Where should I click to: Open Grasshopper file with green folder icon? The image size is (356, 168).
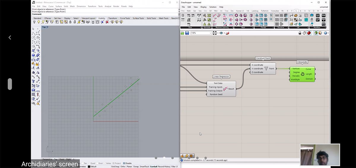183,33
